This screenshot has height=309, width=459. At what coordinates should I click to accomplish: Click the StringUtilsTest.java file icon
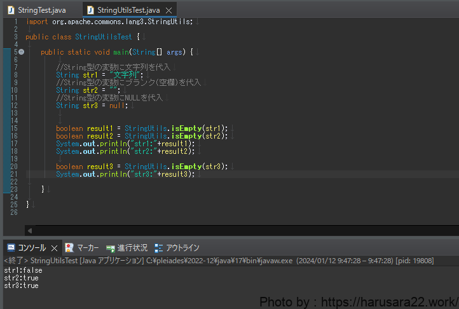91,10
